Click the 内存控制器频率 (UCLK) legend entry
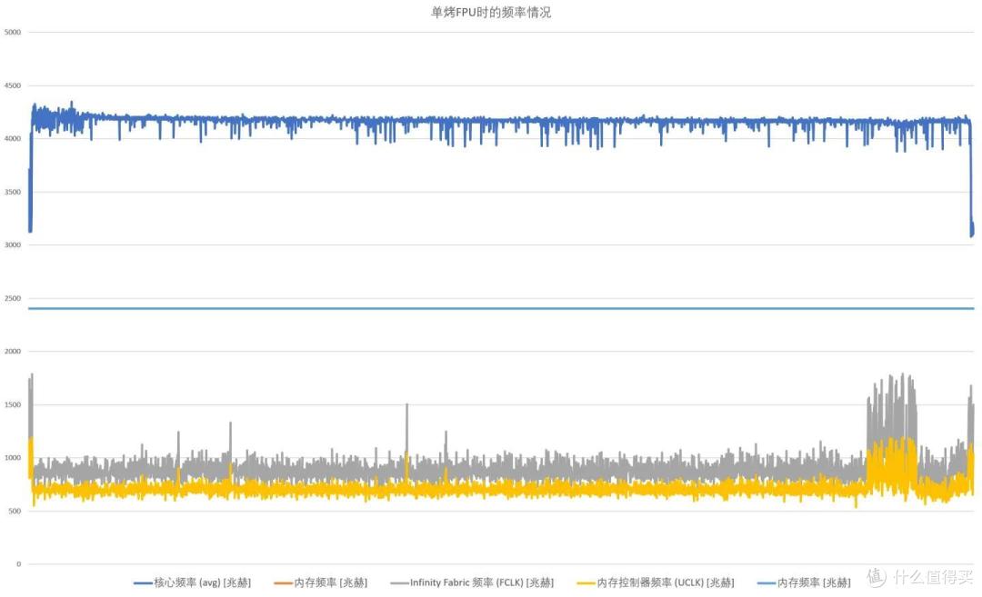982x597 pixels. tap(656, 582)
